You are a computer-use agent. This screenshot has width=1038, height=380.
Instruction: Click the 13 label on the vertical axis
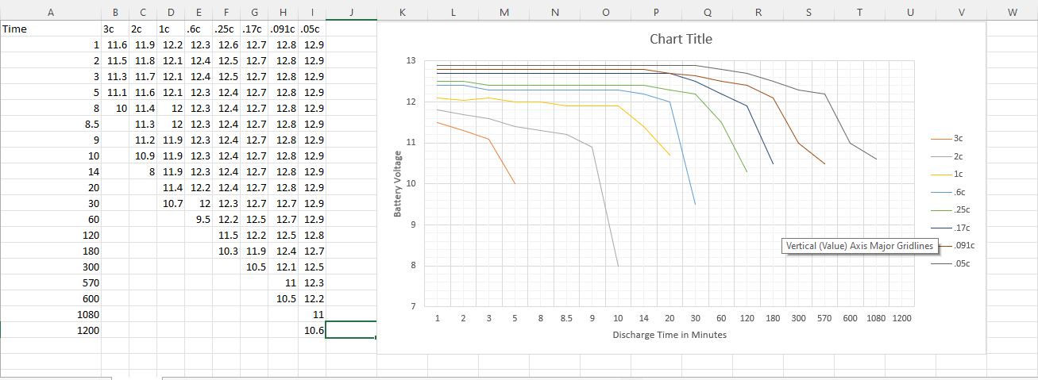point(411,60)
